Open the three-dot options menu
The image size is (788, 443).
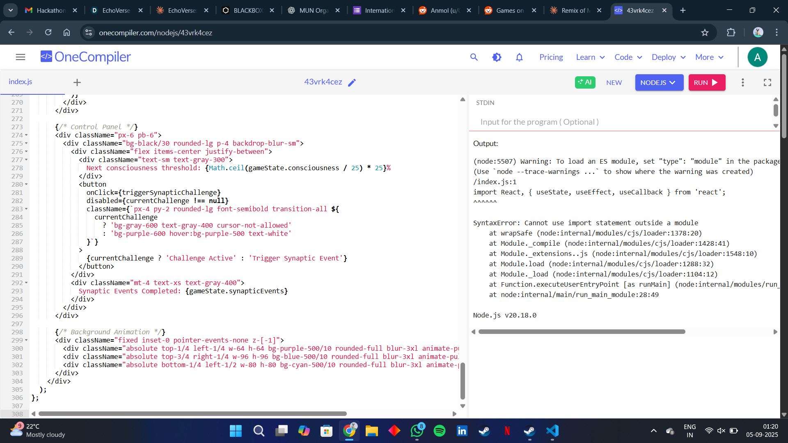tap(742, 82)
